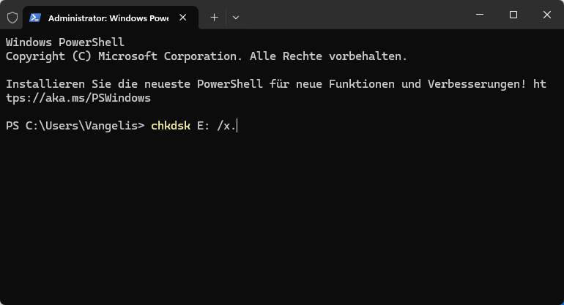The height and width of the screenshot is (305, 564).
Task: Open a new tab with the plus button
Action: pos(214,16)
